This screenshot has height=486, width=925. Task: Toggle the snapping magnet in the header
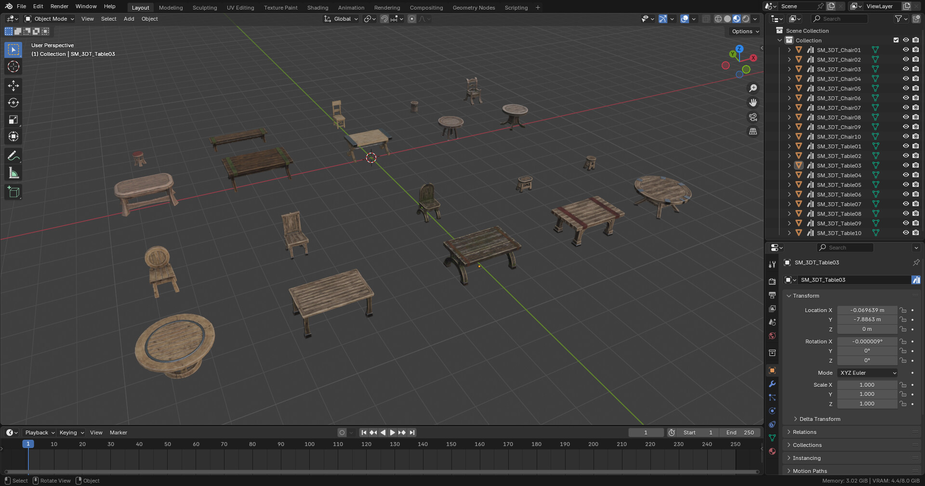pyautogui.click(x=384, y=19)
